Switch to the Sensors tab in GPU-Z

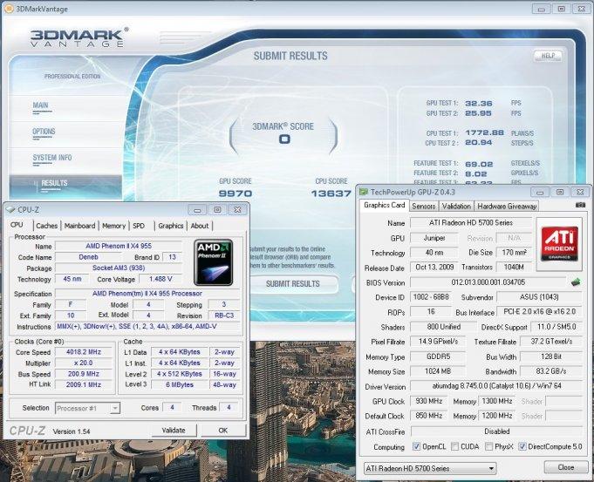coord(424,207)
